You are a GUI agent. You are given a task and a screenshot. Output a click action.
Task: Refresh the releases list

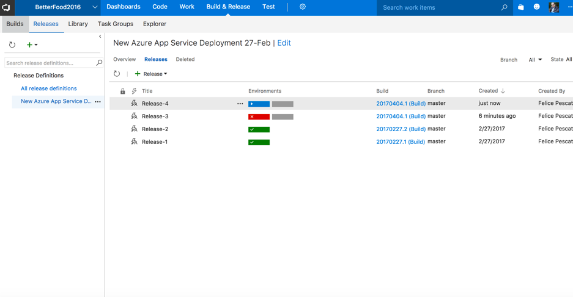point(117,74)
